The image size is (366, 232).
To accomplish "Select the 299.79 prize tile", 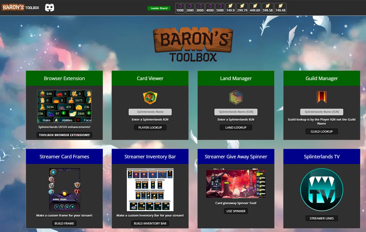I will pyautogui.click(x=242, y=8).
